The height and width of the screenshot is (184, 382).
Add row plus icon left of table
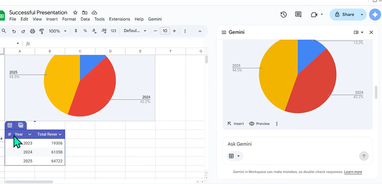pyautogui.click(x=2, y=139)
